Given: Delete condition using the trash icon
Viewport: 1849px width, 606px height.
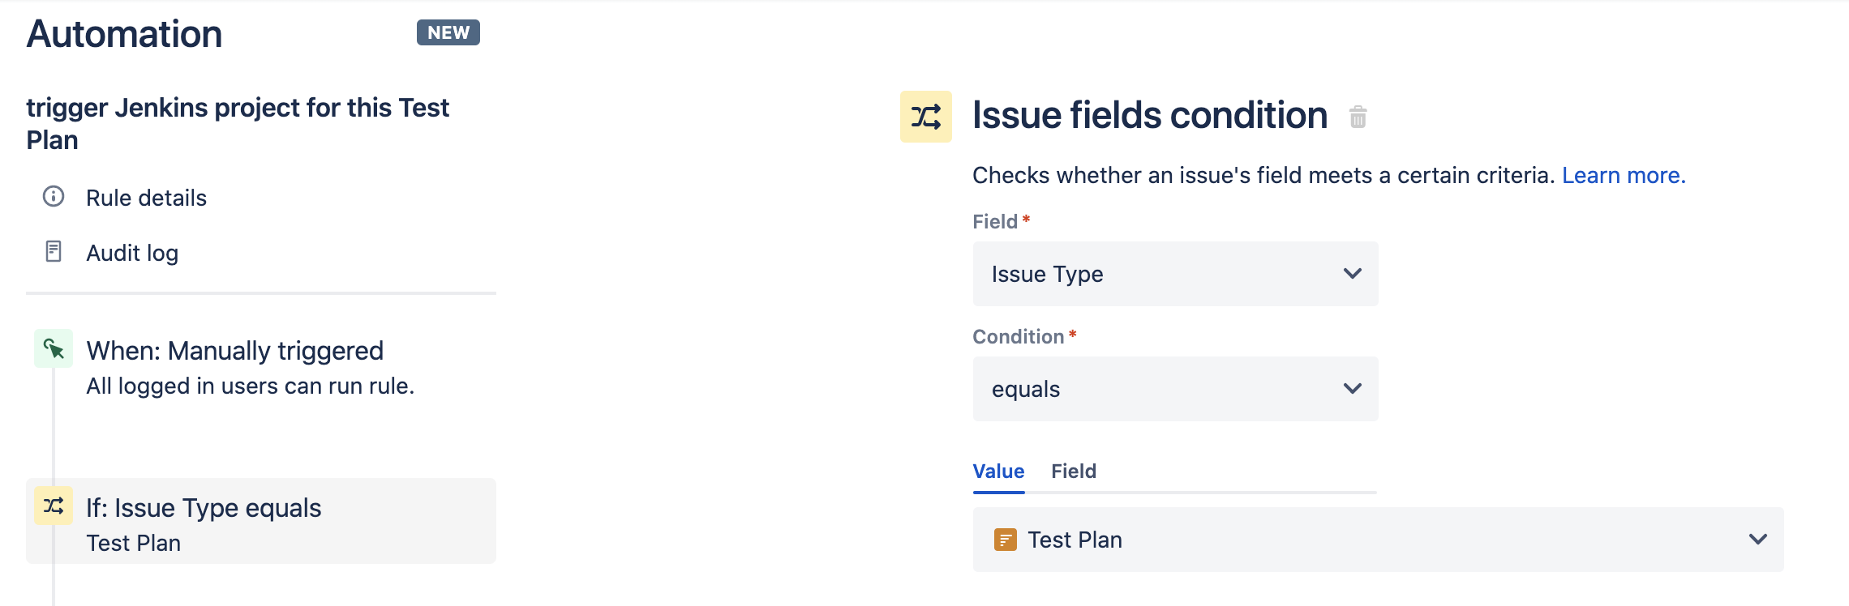Looking at the screenshot, I should 1358,117.
